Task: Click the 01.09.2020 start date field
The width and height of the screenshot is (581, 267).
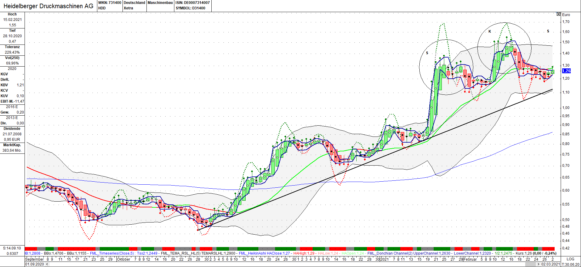Action: pyautogui.click(x=35, y=264)
